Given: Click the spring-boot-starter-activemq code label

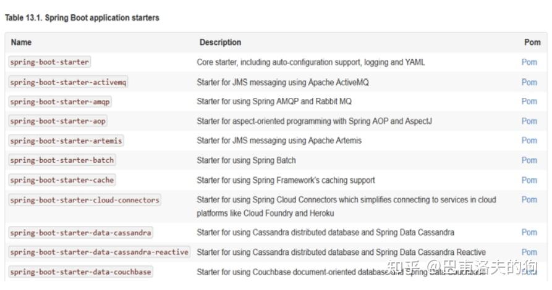Looking at the screenshot, I should click(x=68, y=82).
